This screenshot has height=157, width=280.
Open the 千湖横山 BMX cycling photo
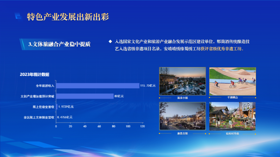click(232, 81)
